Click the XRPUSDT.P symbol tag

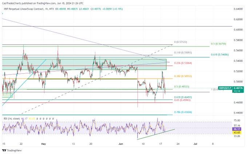click(x=225, y=88)
